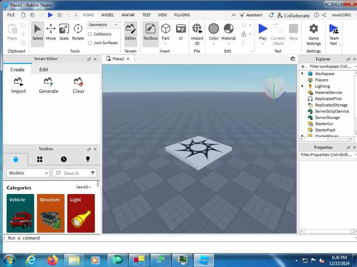
Task: Open the Toolbox Inventory grid tab
Action: (x=40, y=159)
